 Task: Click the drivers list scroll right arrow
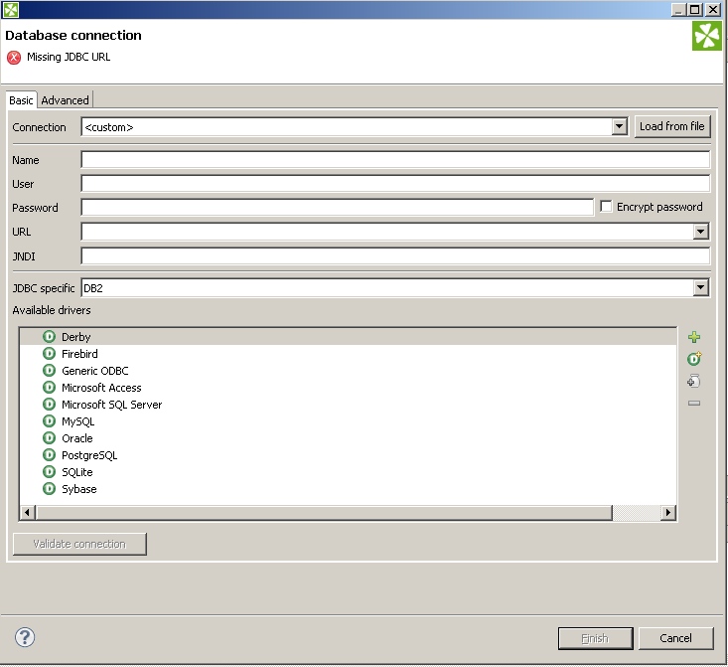667,512
